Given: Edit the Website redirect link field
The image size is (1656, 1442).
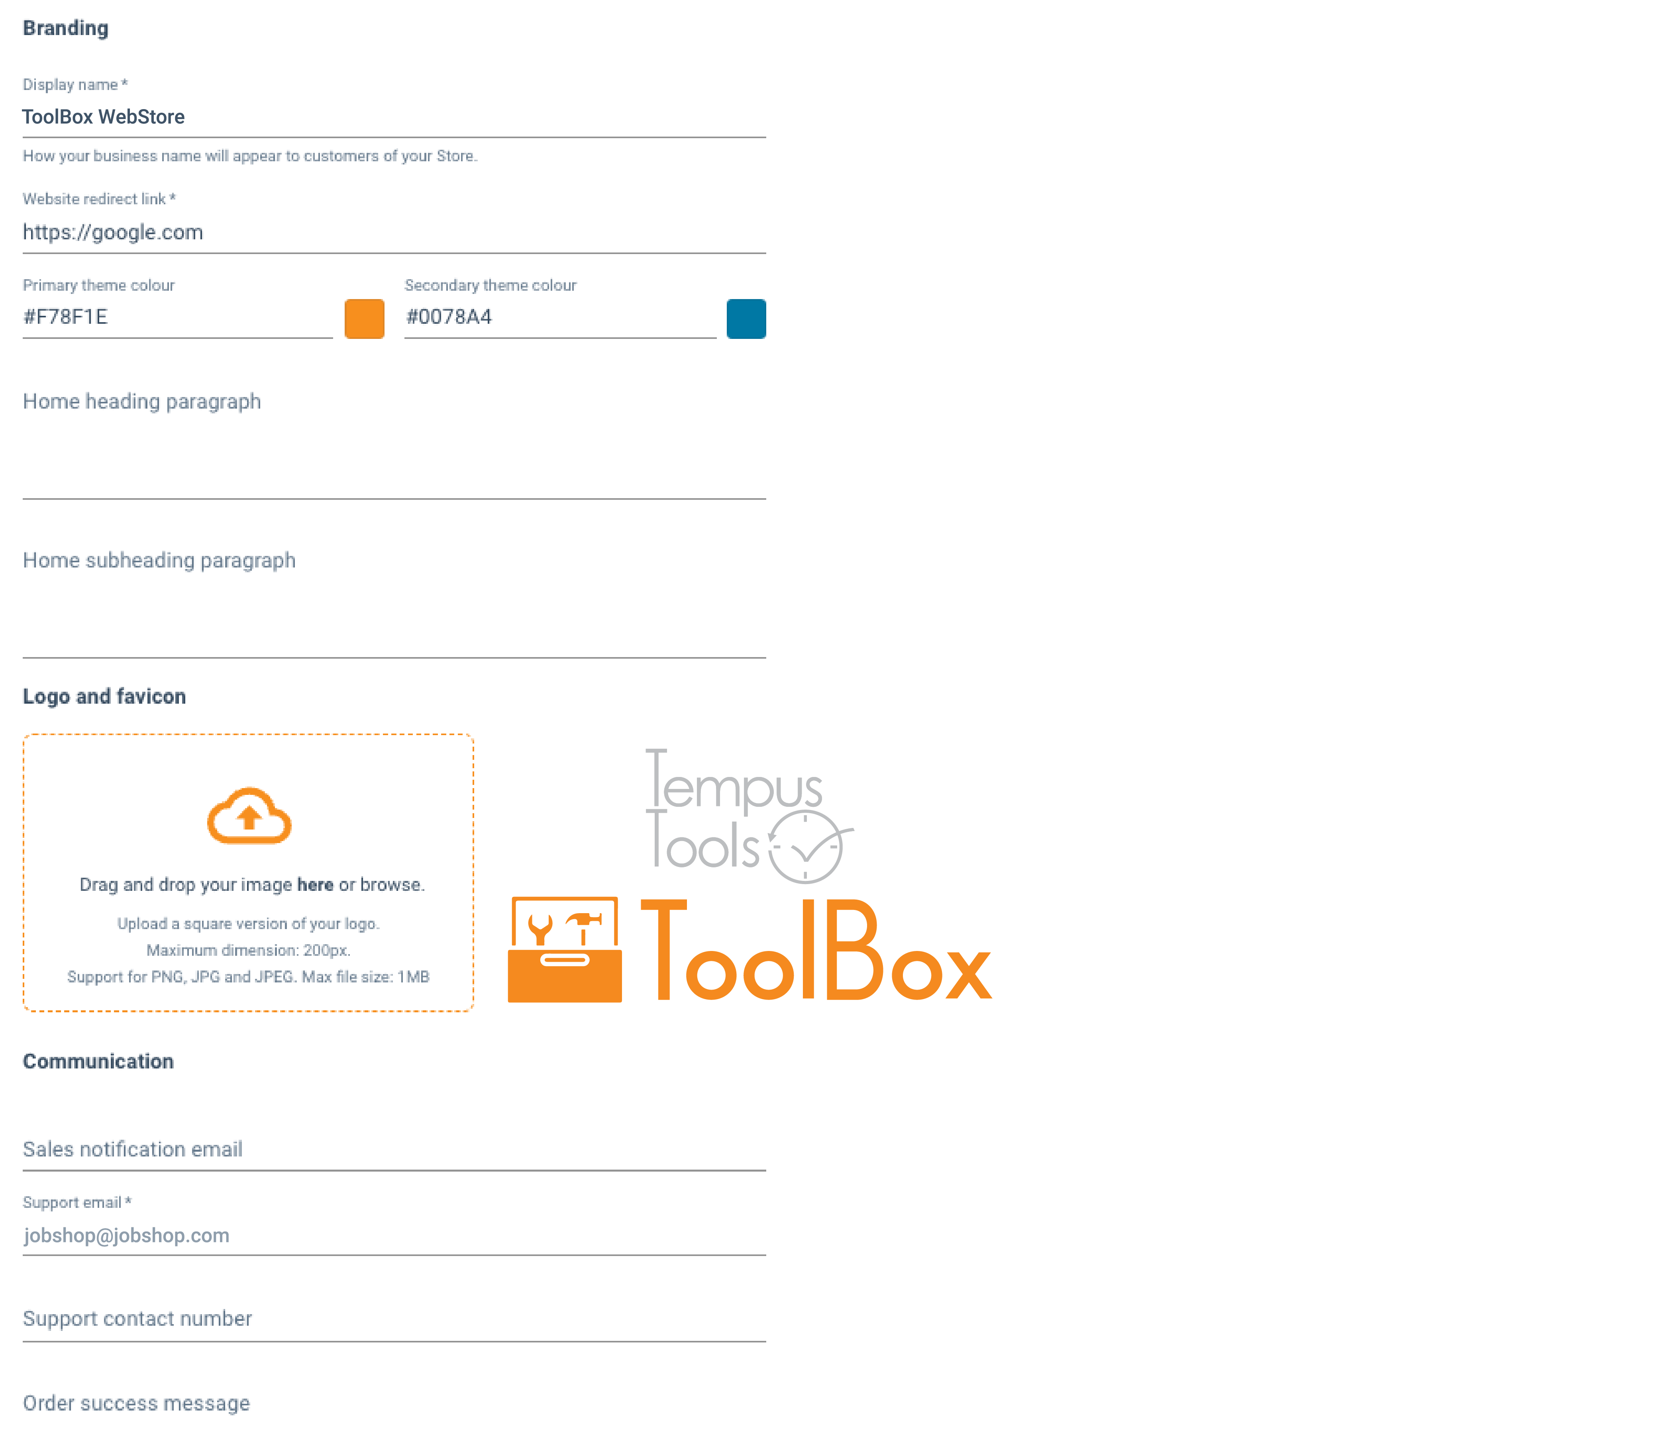Looking at the screenshot, I should pos(393,233).
